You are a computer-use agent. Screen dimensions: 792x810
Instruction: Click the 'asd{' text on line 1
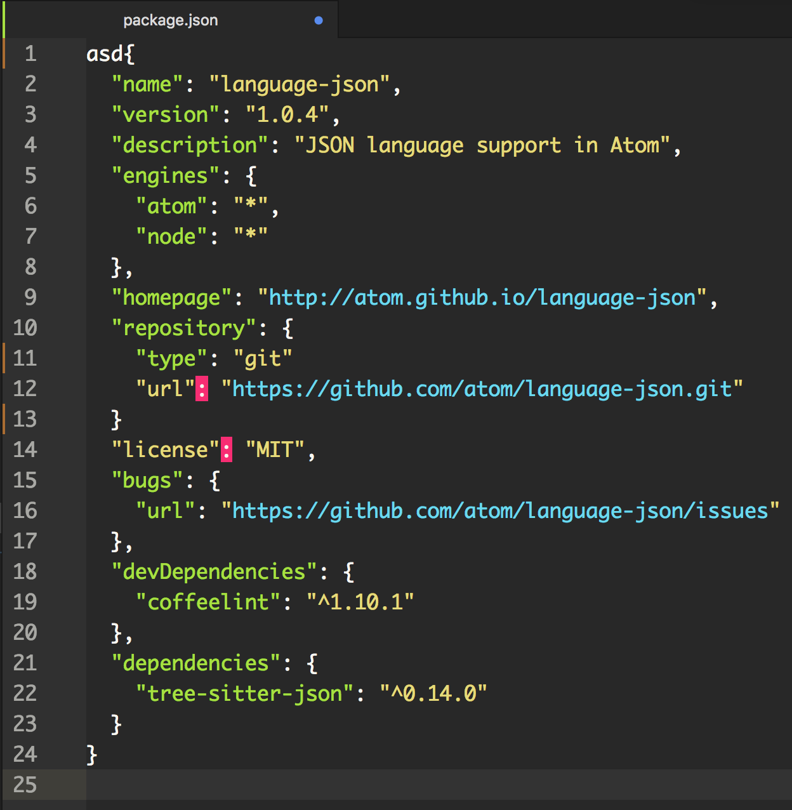(110, 54)
